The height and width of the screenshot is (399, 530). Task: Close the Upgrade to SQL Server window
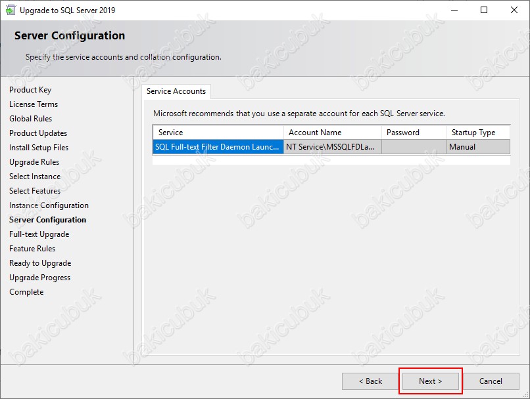[x=514, y=10]
